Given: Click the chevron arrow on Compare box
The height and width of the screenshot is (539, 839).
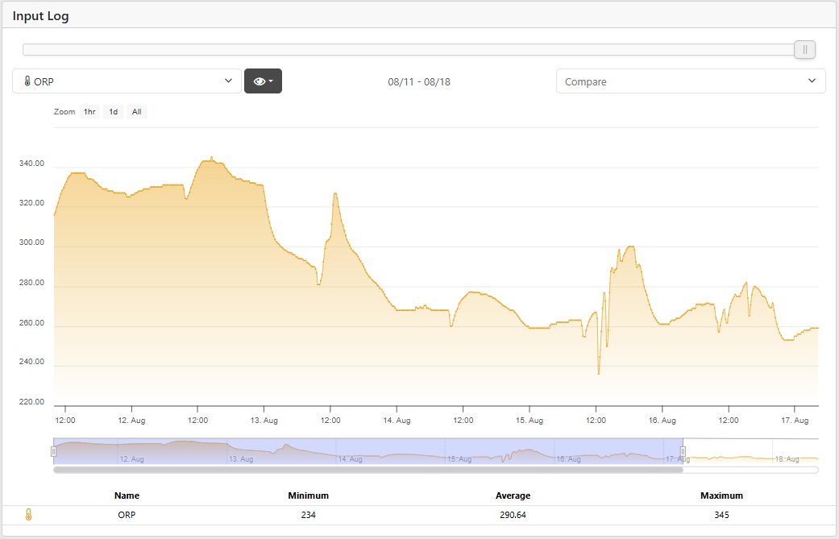Looking at the screenshot, I should tap(811, 81).
